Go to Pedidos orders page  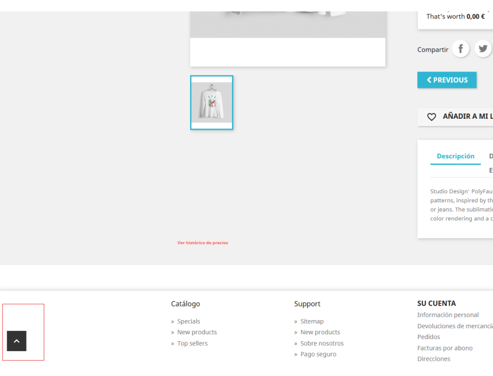click(428, 337)
